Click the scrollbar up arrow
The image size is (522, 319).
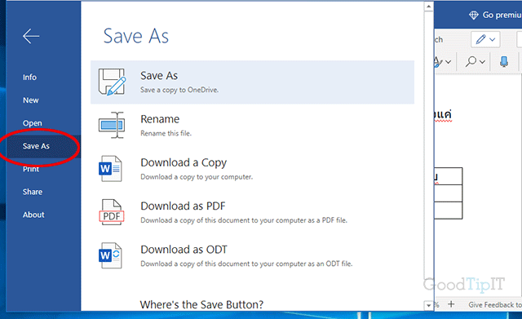(x=428, y=7)
